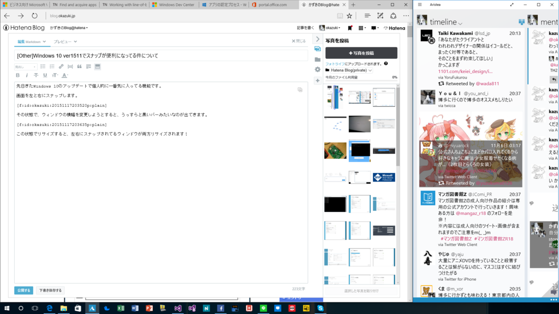The image size is (559, 314).
Task: Click the 公開する publish button
Action: 24,291
